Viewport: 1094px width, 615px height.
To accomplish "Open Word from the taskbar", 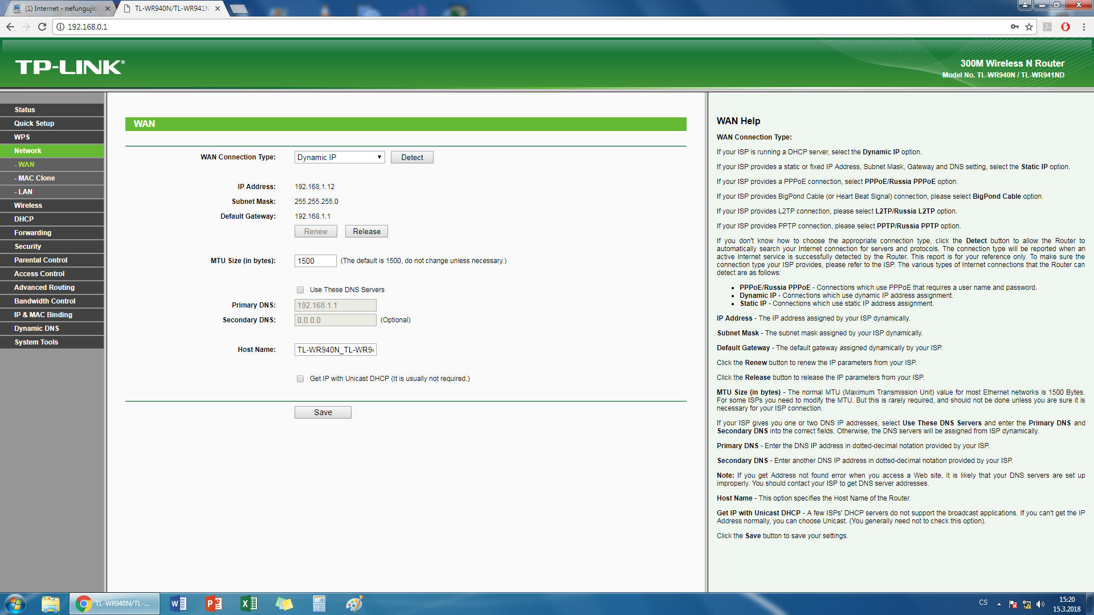I will pyautogui.click(x=178, y=604).
